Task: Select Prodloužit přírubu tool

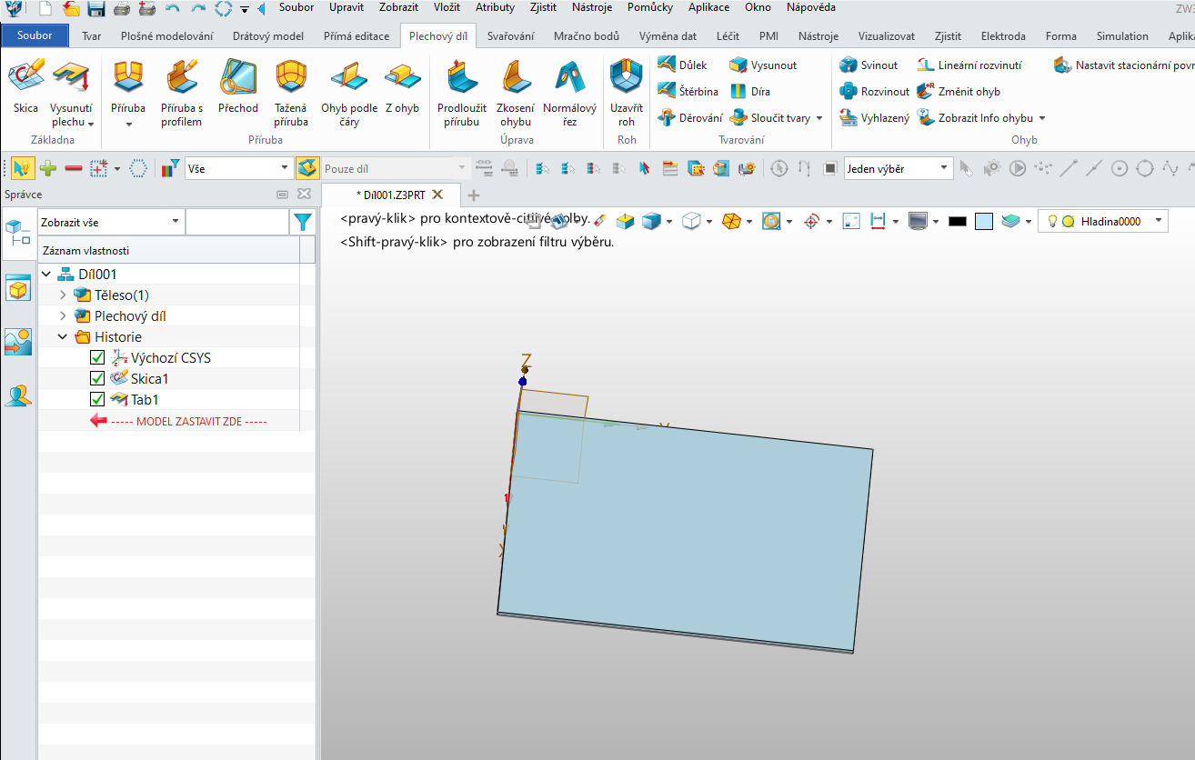Action: (462, 92)
